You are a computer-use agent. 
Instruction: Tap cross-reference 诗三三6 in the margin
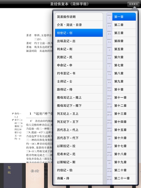pyautogui.click(x=18, y=123)
